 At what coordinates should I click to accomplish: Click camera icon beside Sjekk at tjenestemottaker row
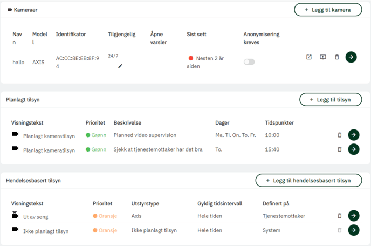point(16,148)
